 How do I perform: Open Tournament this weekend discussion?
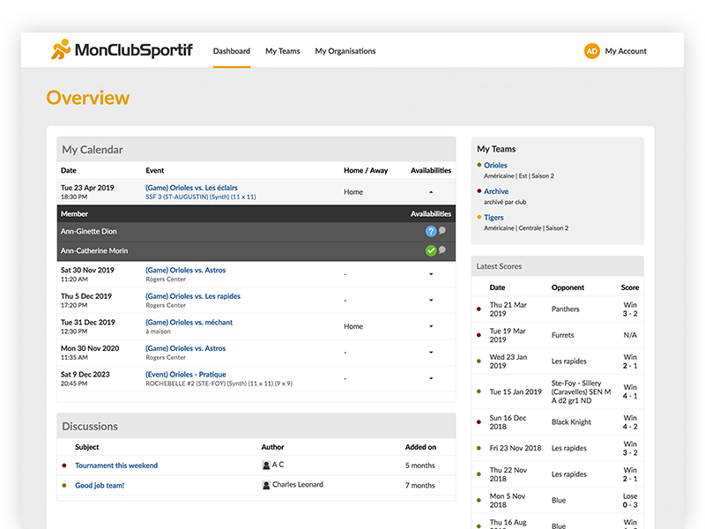tap(116, 466)
